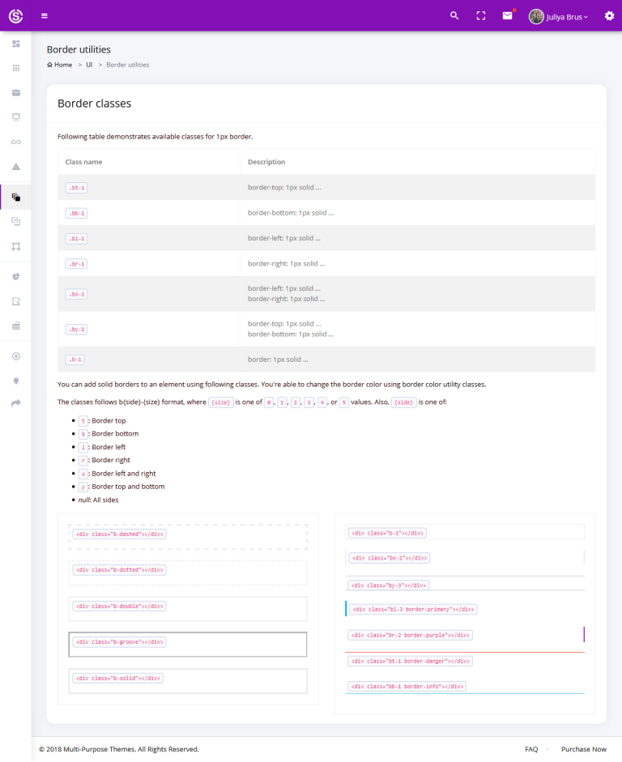Click the search magnifier icon
The width and height of the screenshot is (622, 762).
(x=454, y=15)
